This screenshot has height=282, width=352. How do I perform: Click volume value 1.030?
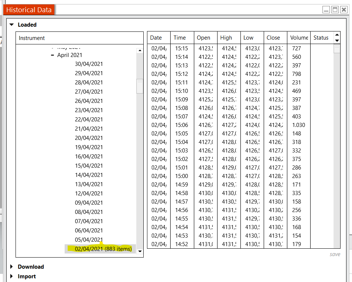pos(298,125)
